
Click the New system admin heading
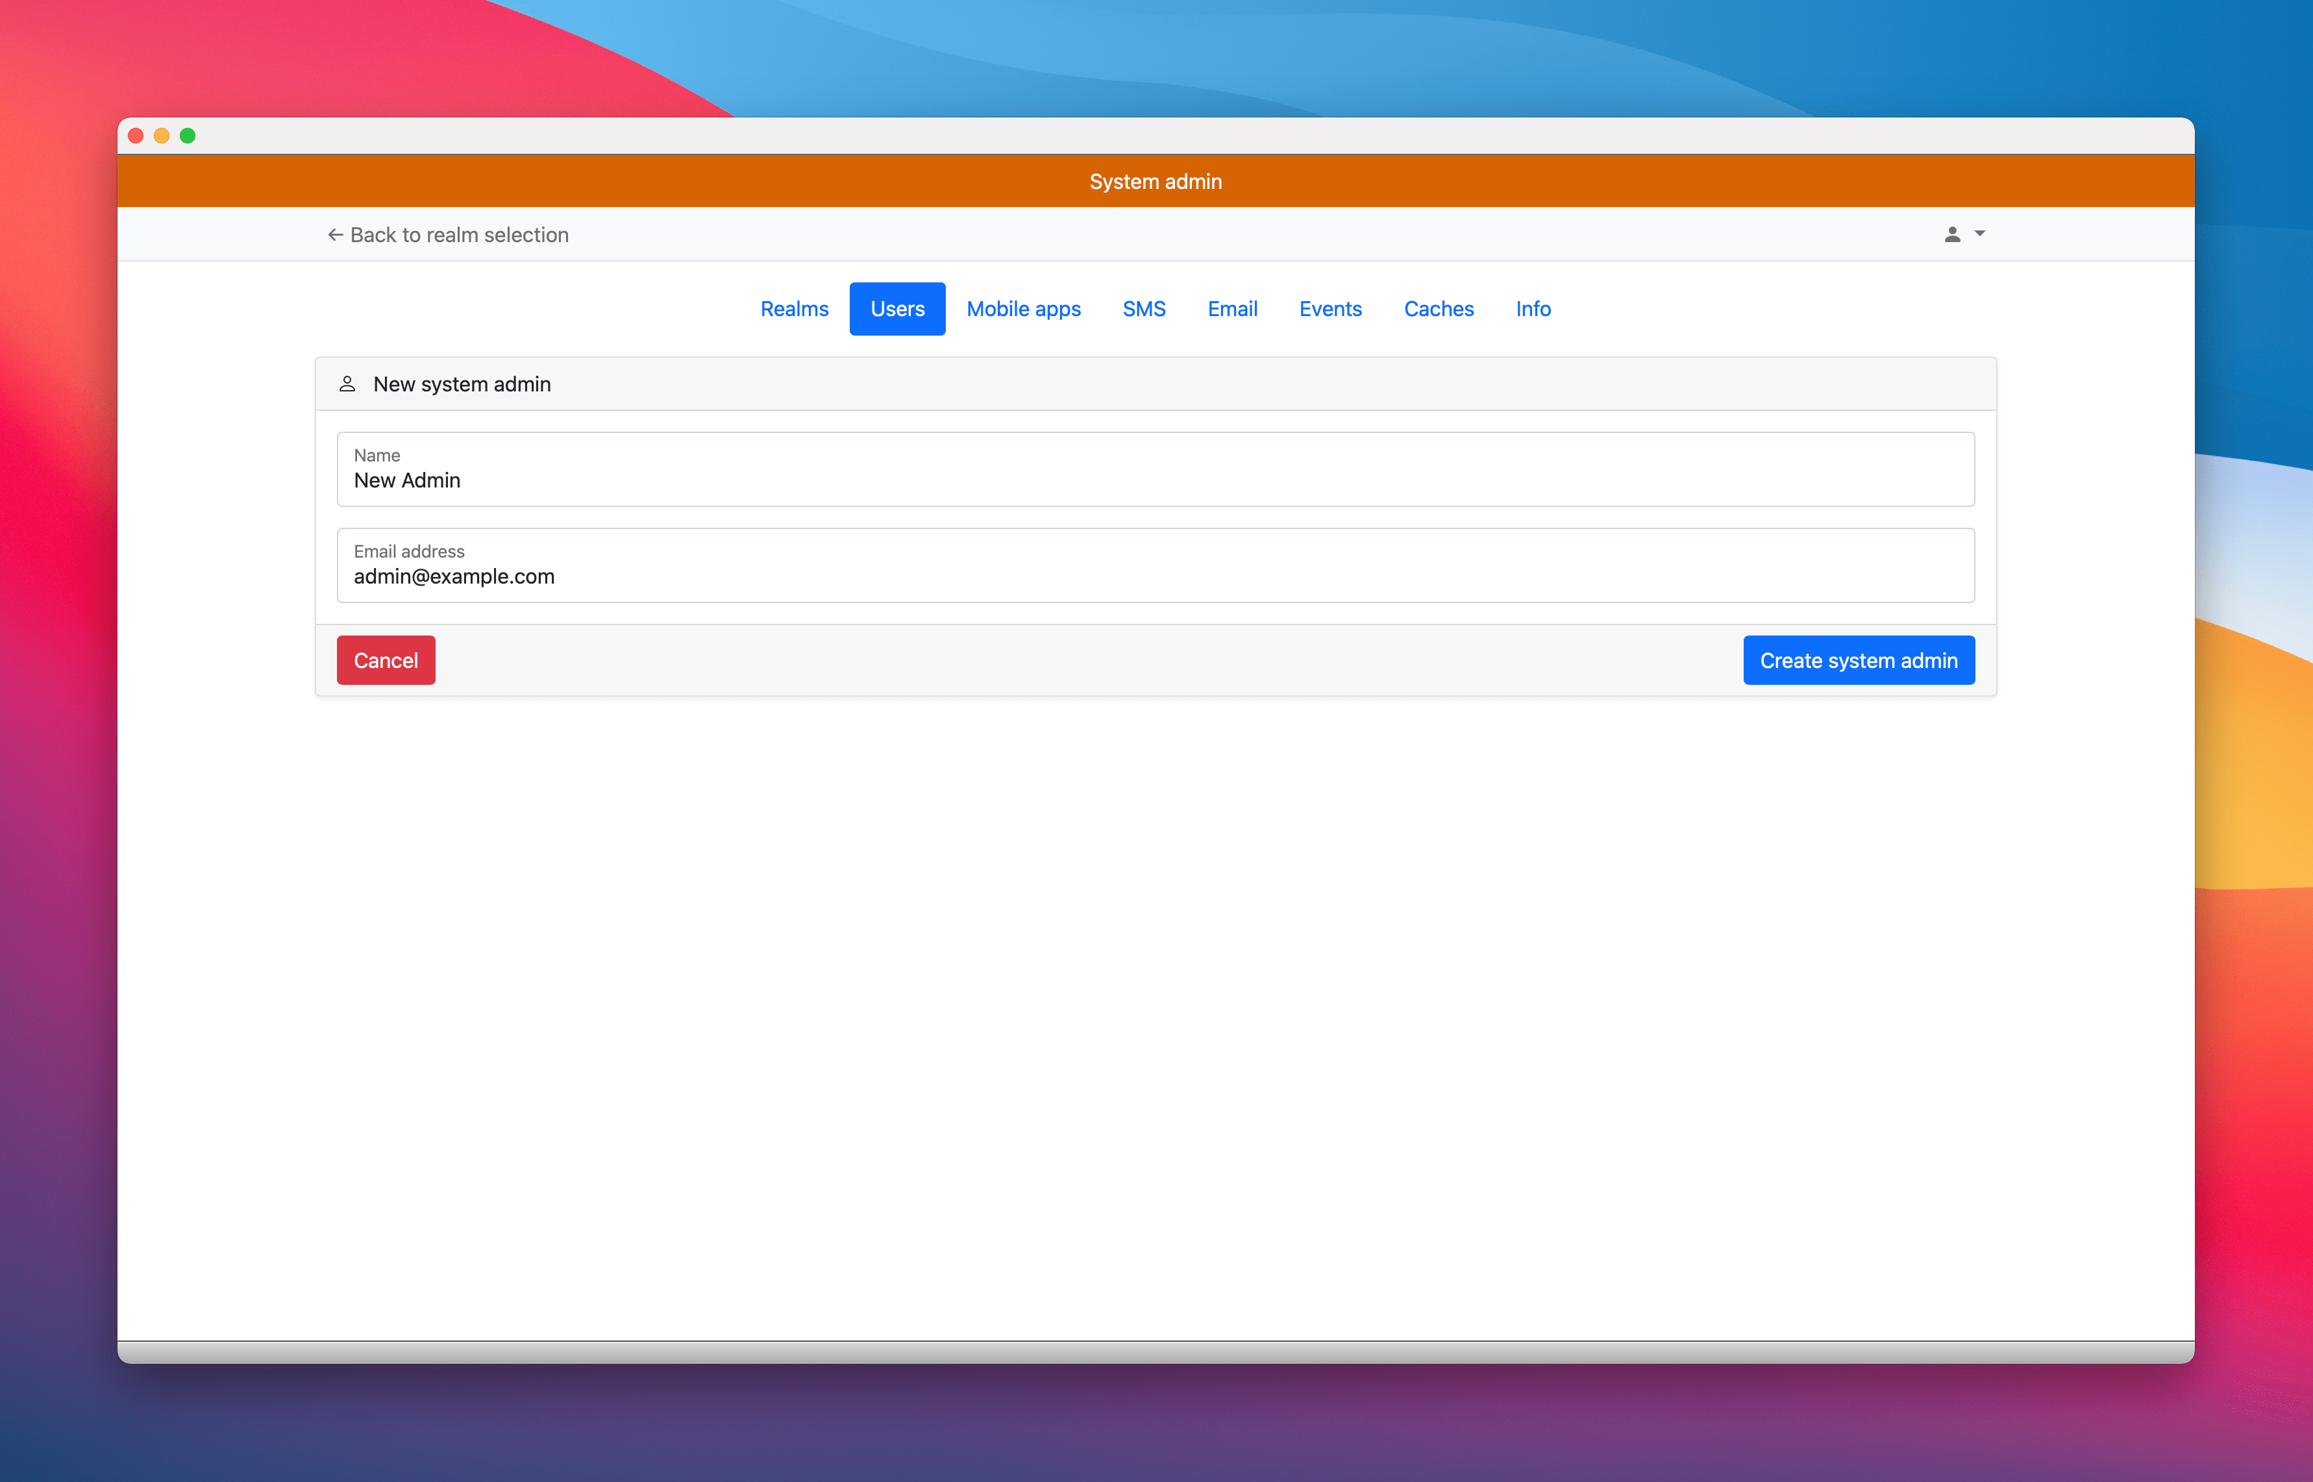point(462,384)
